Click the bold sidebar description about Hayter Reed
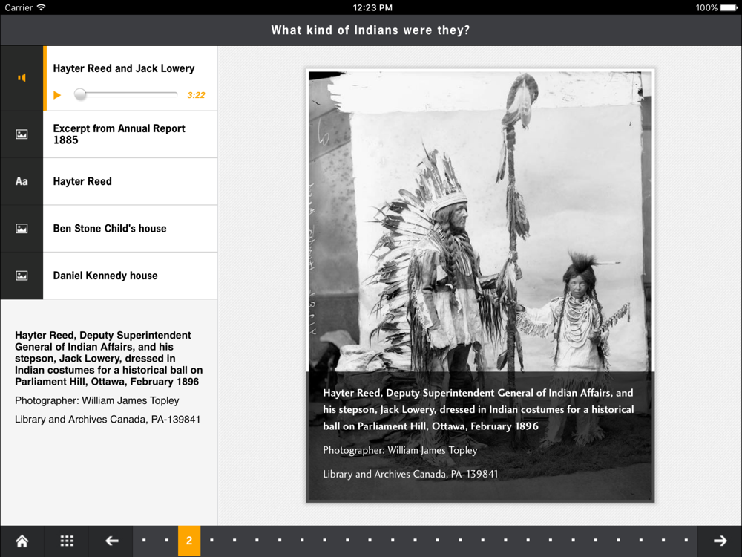This screenshot has height=557, width=742. [x=109, y=359]
